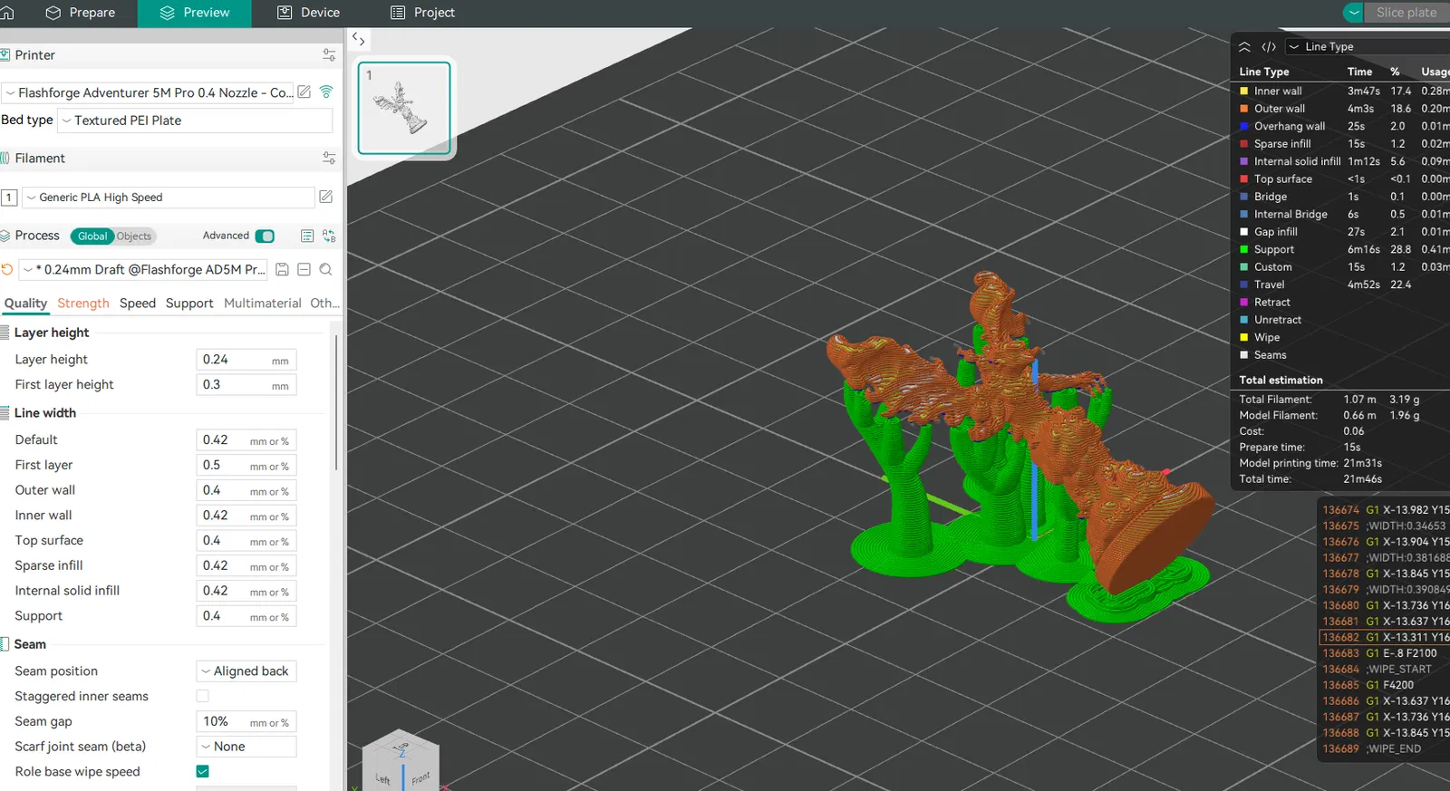The height and width of the screenshot is (791, 1450).
Task: Click the G-code </> icon in legend header
Action: pyautogui.click(x=1269, y=47)
